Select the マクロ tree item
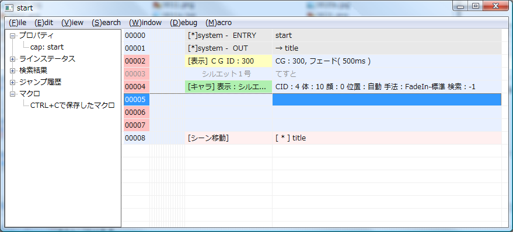The width and height of the screenshot is (513, 232). pos(29,94)
